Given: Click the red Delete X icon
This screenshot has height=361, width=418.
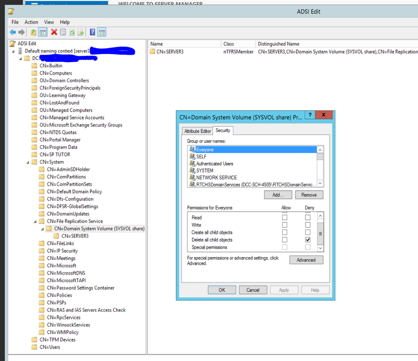Looking at the screenshot, I should point(54,32).
